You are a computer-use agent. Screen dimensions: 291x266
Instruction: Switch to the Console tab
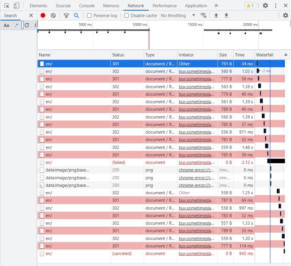point(87,5)
